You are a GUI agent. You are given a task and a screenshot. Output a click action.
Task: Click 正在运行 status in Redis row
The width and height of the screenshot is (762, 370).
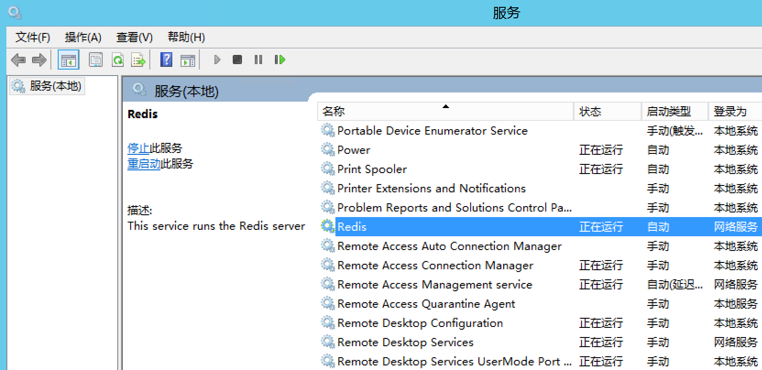pos(601,227)
